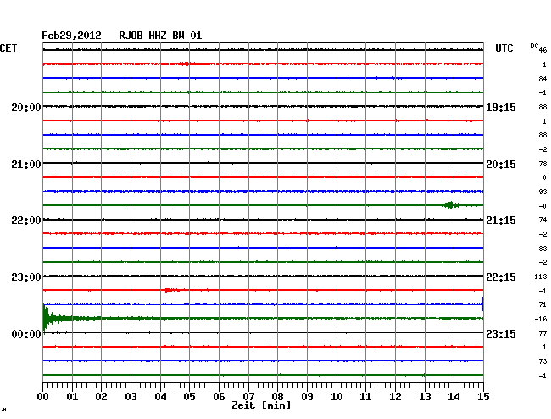This screenshot has height=419, width=551.
Task: Click the DC value 113
Action: point(541,277)
